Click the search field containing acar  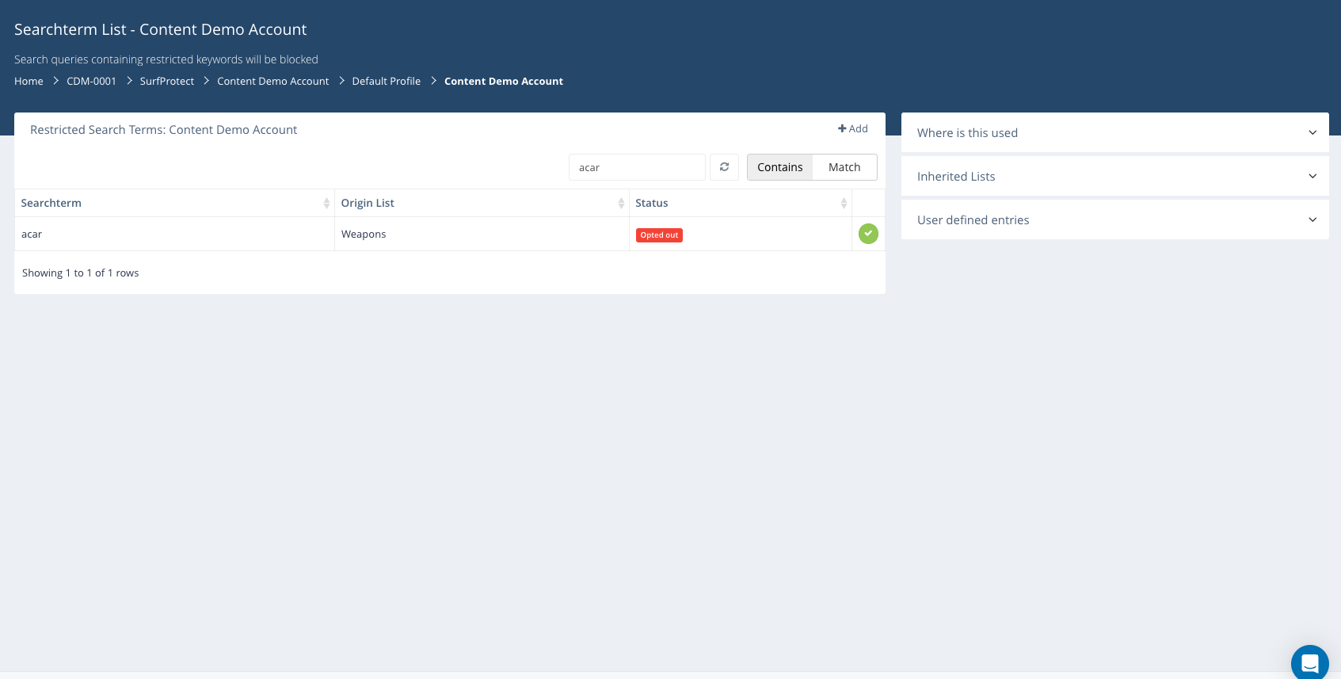click(x=636, y=167)
